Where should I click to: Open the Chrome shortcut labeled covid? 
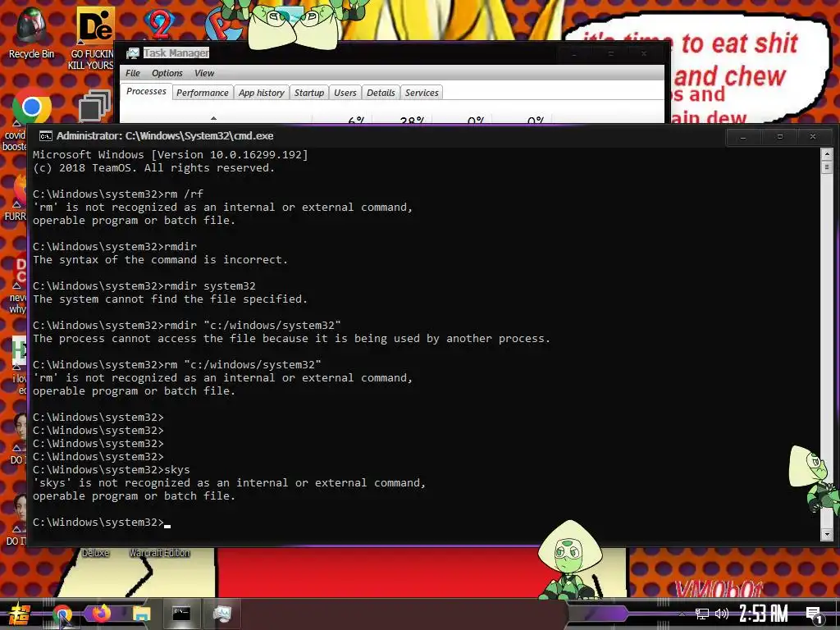(x=32, y=107)
